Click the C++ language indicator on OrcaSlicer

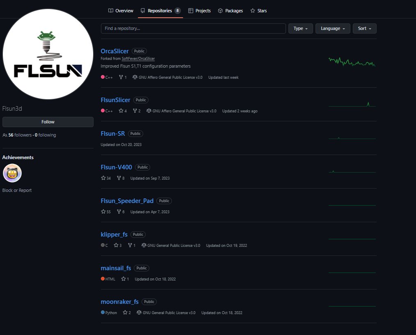tap(103, 77)
